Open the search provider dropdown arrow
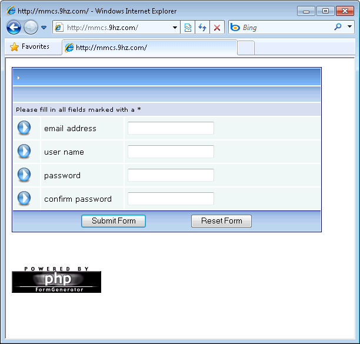This screenshot has height=344, width=360. [x=349, y=26]
